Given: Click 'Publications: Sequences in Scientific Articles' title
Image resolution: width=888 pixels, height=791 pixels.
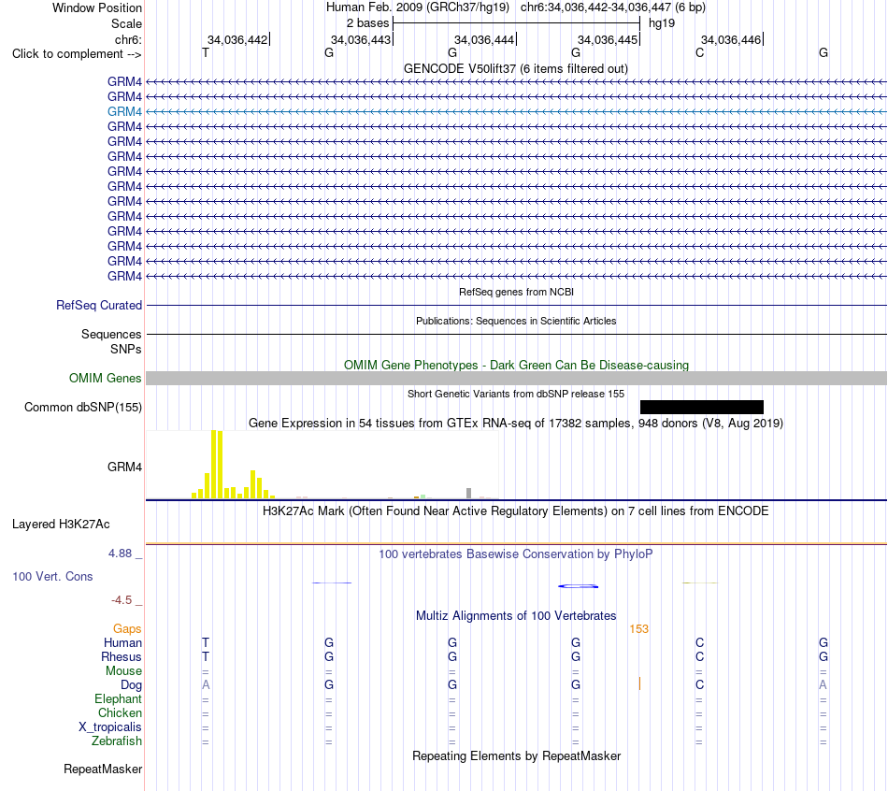Looking at the screenshot, I should point(516,321).
